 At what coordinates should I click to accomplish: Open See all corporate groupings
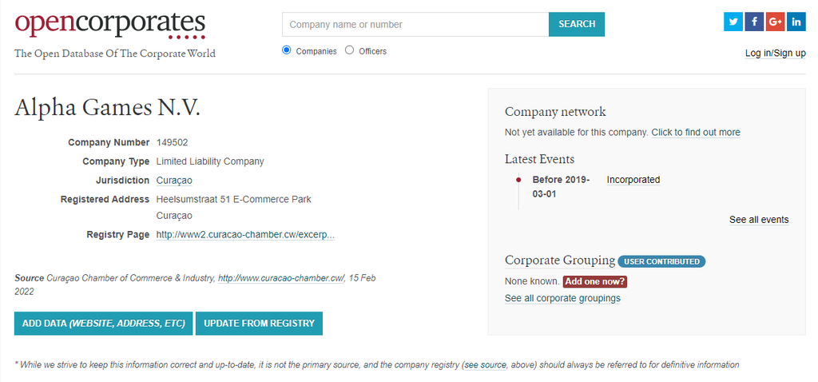point(562,298)
